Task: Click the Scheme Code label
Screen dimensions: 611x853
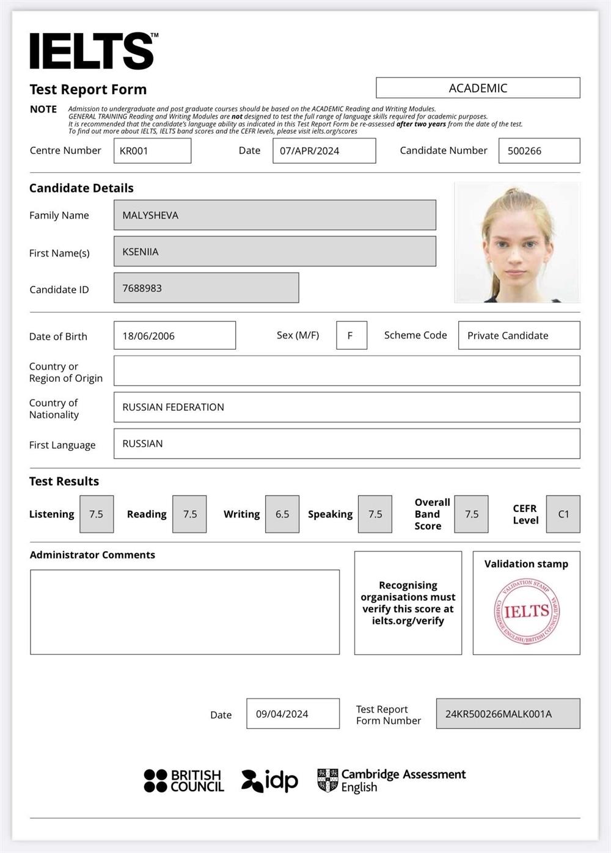Action: pyautogui.click(x=415, y=335)
